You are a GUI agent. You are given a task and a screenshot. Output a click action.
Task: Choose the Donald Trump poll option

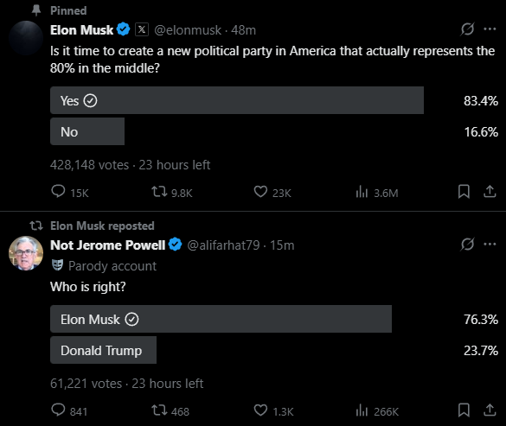point(103,350)
